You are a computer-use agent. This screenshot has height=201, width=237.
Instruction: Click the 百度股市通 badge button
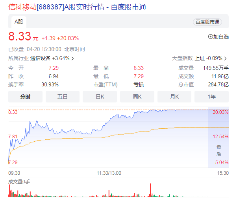[x=207, y=22]
